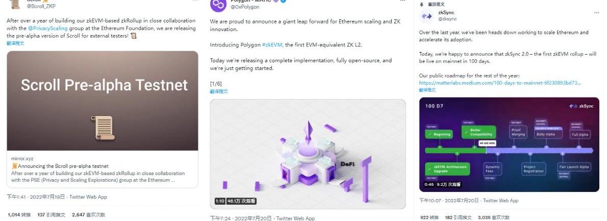Play the zkSync 100 days roadmap video

point(509,144)
